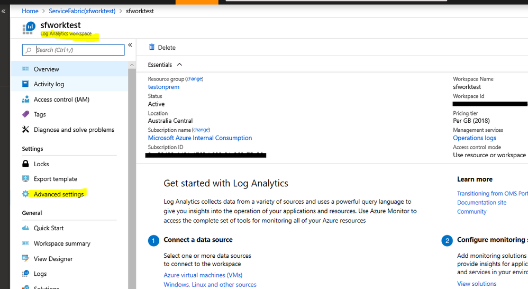Viewport: 528px width, 289px height.
Task: Click the Essentials heading label
Action: [x=160, y=65]
